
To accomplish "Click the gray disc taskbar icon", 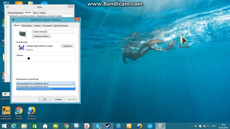I will pyautogui.click(x=161, y=126).
